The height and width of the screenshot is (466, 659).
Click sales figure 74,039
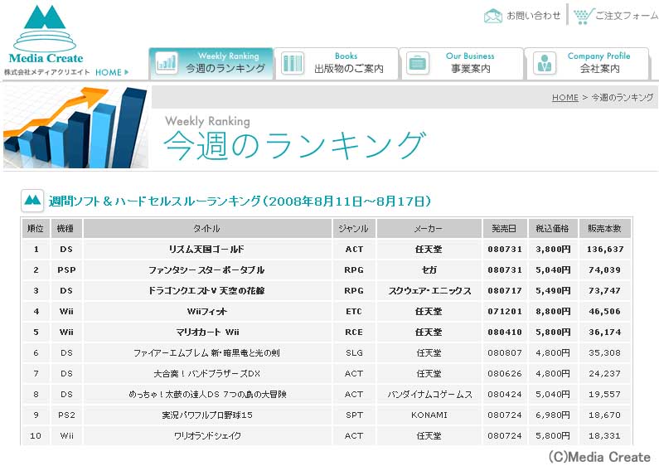click(x=605, y=270)
